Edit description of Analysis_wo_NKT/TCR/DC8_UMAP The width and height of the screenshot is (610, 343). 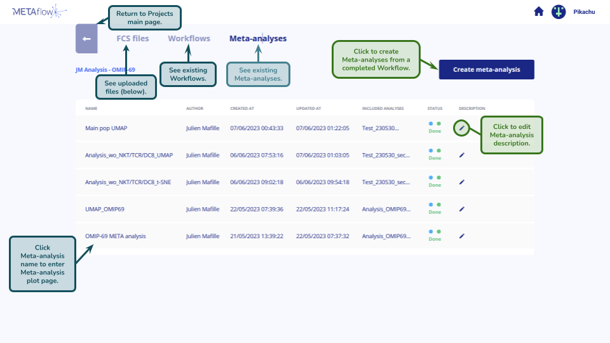462,155
